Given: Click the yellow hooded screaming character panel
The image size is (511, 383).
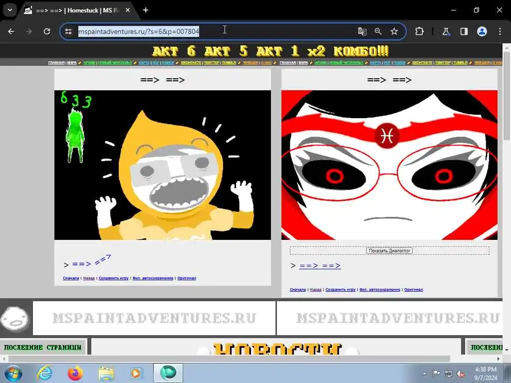Looking at the screenshot, I should tap(163, 165).
